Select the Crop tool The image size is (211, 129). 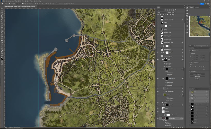pos(2,17)
